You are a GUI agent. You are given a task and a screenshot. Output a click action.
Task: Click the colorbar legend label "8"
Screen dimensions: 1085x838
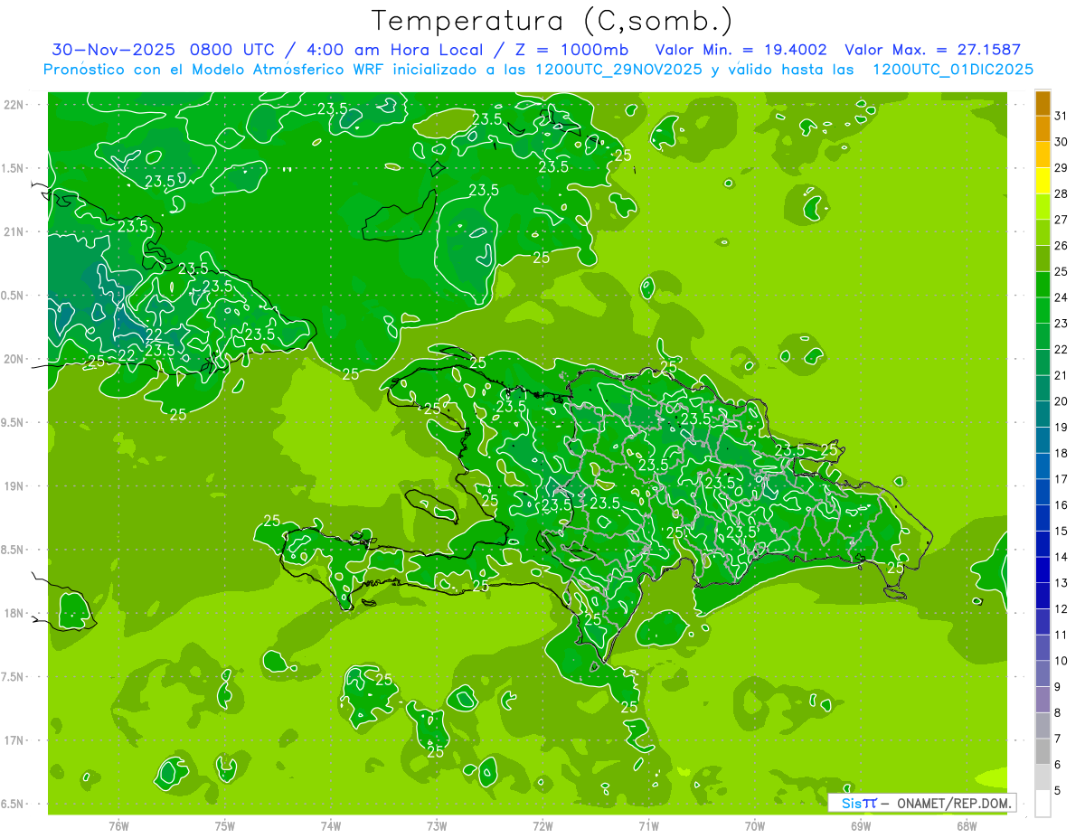(x=1057, y=712)
